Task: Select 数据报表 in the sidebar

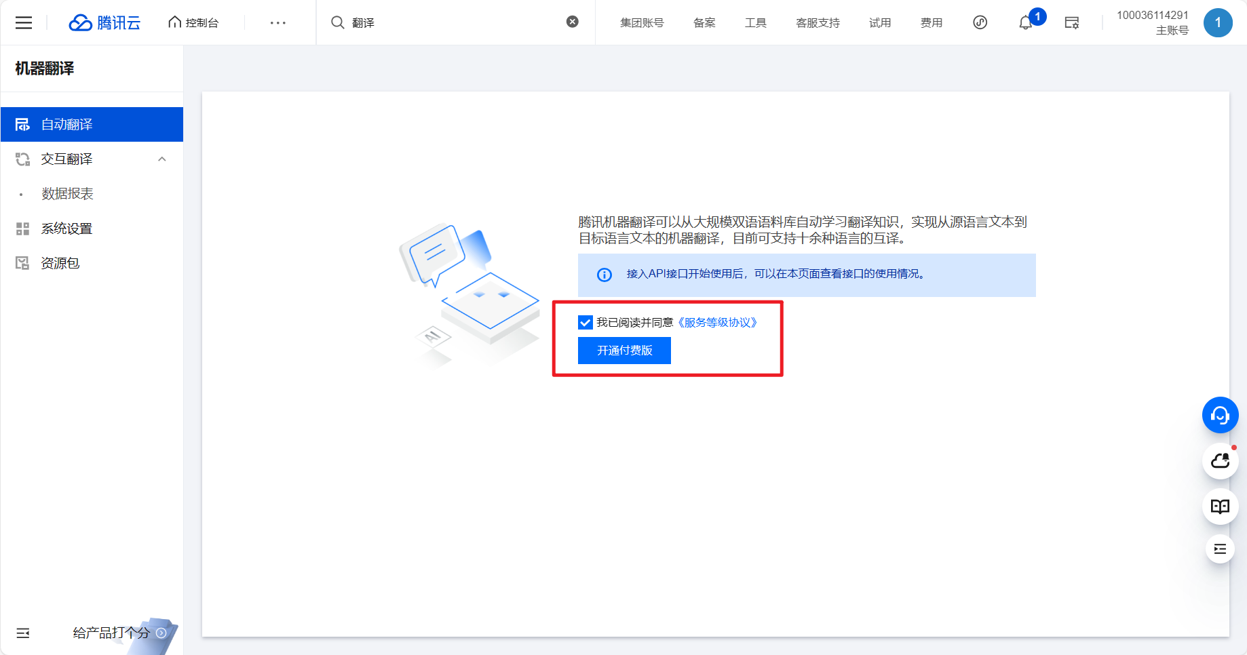Action: click(x=67, y=194)
